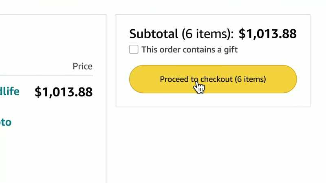
Task: Open the teal product title link ending in "dlife"
Action: [9, 91]
